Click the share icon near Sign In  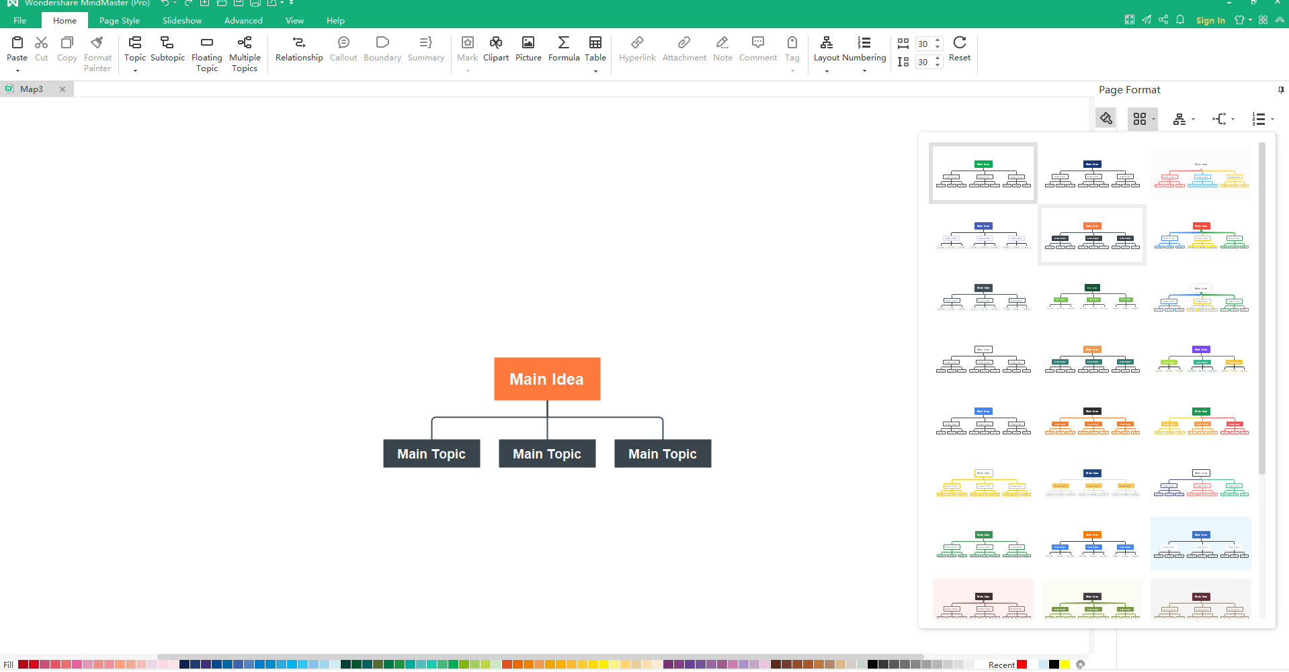coord(1163,19)
